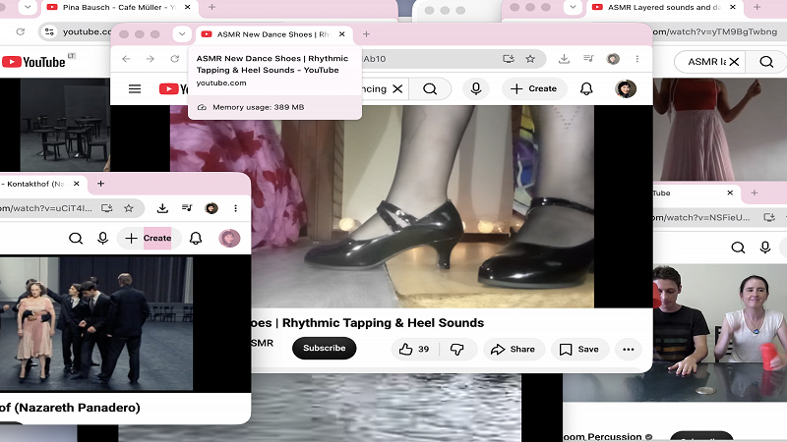Bookmark star in ASMR Dance Shoes address bar

(x=530, y=59)
